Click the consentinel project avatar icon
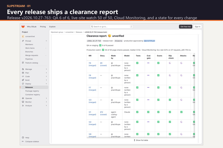Image resolution: width=223 pixels, height=148 pixels. (23, 36)
